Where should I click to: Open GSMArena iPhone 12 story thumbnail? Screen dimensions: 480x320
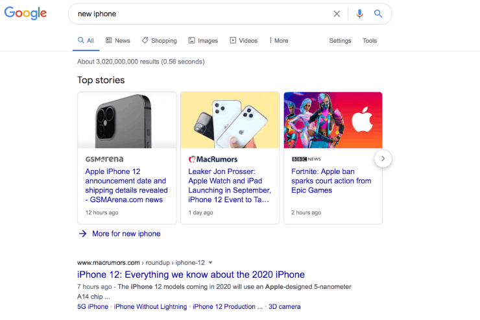click(127, 120)
